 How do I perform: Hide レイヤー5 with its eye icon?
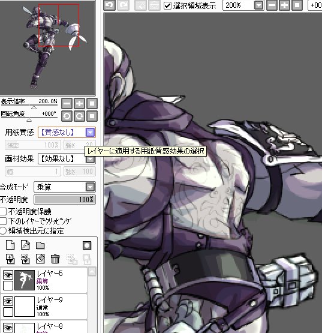pyautogui.click(x=8, y=275)
